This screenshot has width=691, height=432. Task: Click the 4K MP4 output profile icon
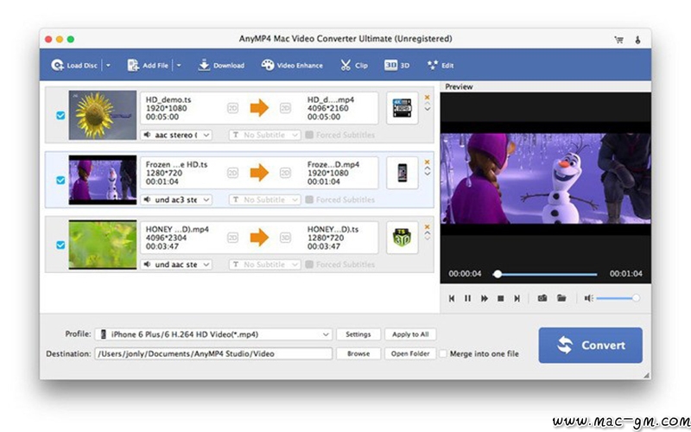(x=402, y=108)
